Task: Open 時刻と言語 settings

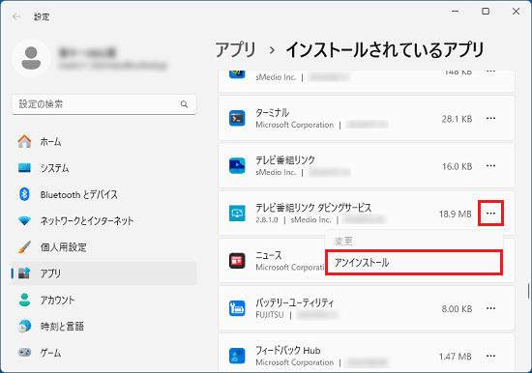Action: tap(103, 327)
